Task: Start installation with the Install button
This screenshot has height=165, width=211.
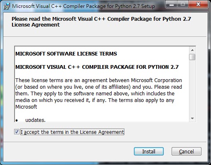Action: (149, 151)
